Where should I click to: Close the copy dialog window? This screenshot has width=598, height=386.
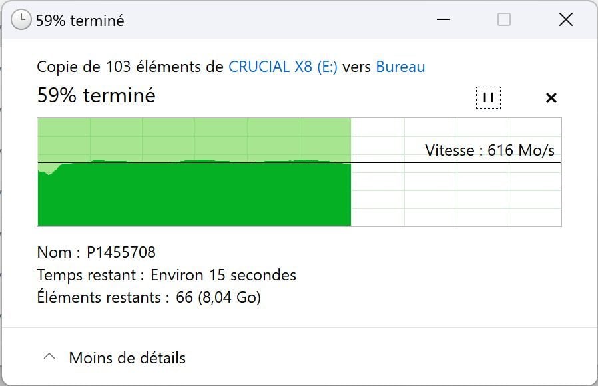565,20
